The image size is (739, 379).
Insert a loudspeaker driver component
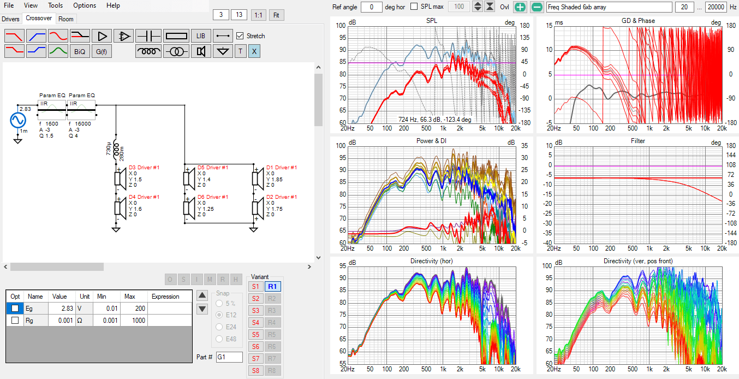click(x=201, y=51)
